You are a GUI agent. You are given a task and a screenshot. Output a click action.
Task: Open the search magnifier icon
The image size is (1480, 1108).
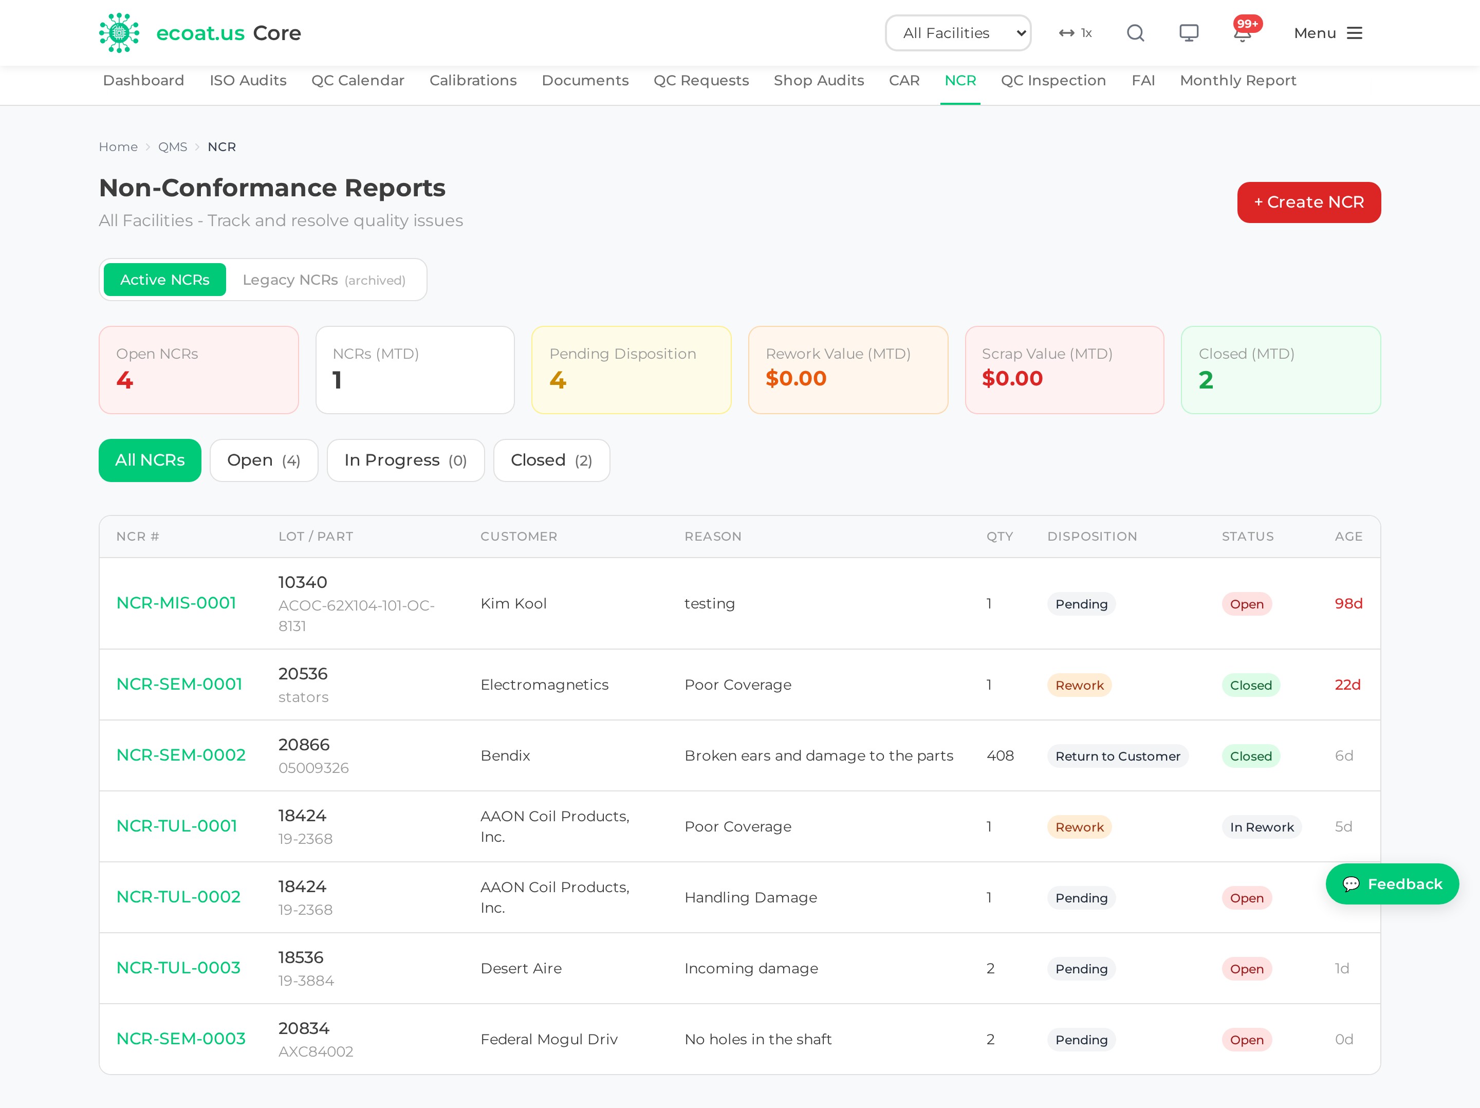(1135, 33)
